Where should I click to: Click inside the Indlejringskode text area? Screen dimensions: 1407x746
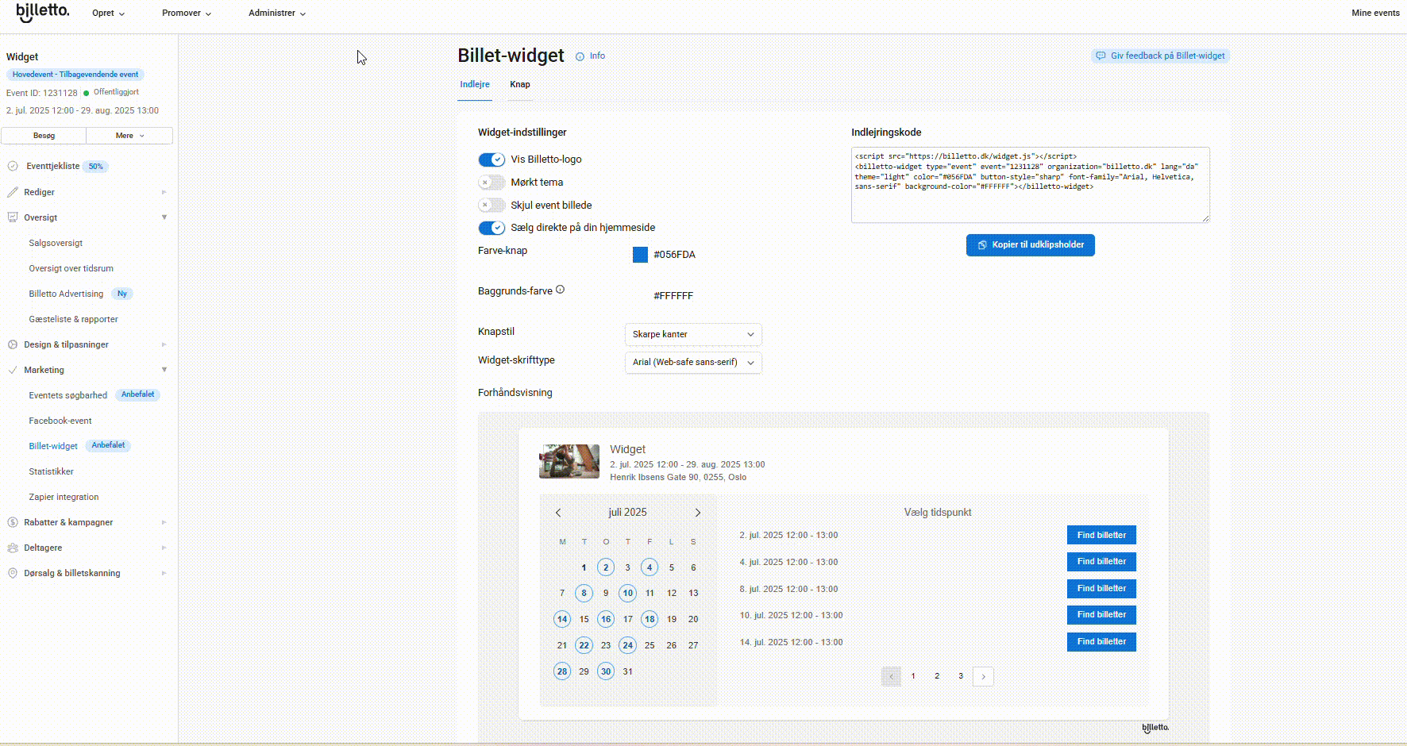[x=1030, y=185]
